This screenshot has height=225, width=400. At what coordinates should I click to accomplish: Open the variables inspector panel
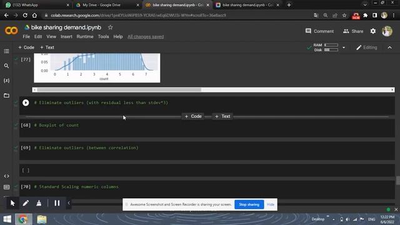[x=6, y=81]
